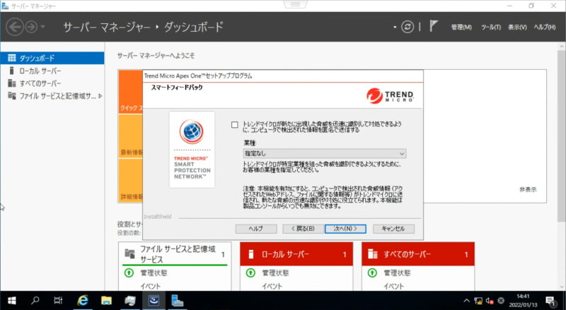Cancel setup with the キャンセル button
Image resolution: width=566 pixels, height=310 pixels.
click(393, 229)
